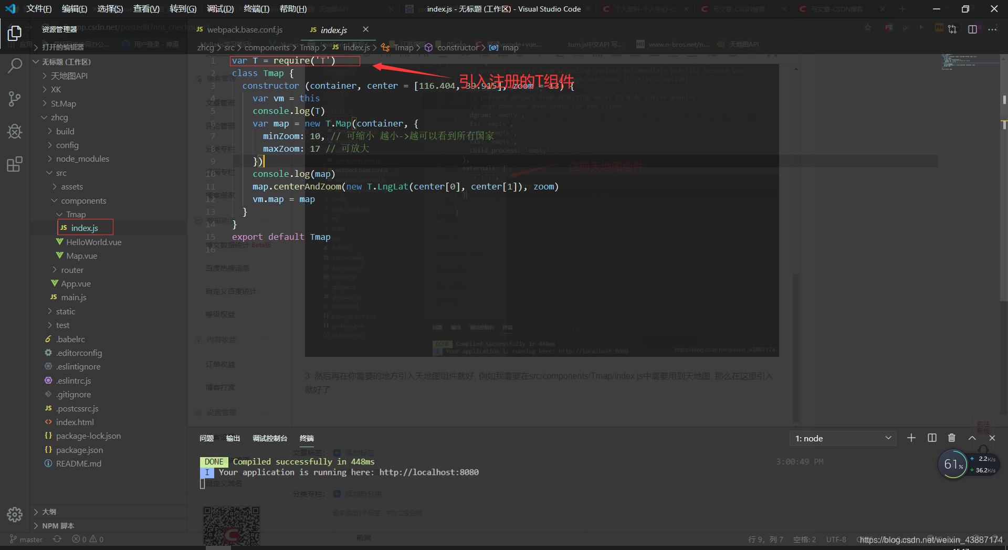Open .eslintrc.js file in explorer

pos(73,380)
